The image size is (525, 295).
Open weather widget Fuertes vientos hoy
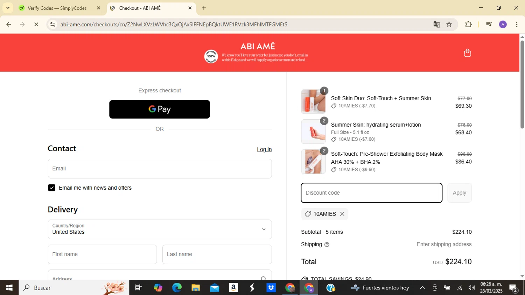coord(380,288)
